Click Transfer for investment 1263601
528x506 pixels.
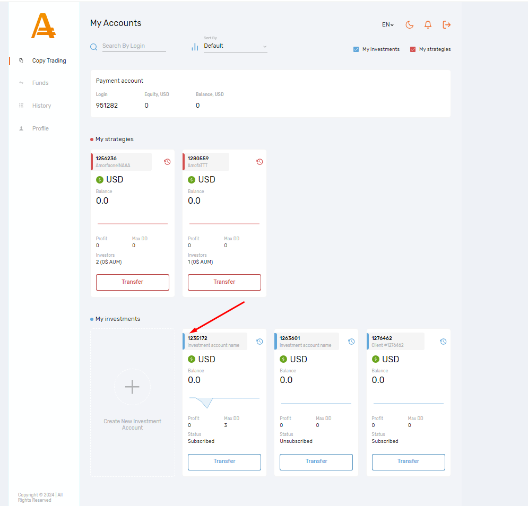[x=316, y=461]
